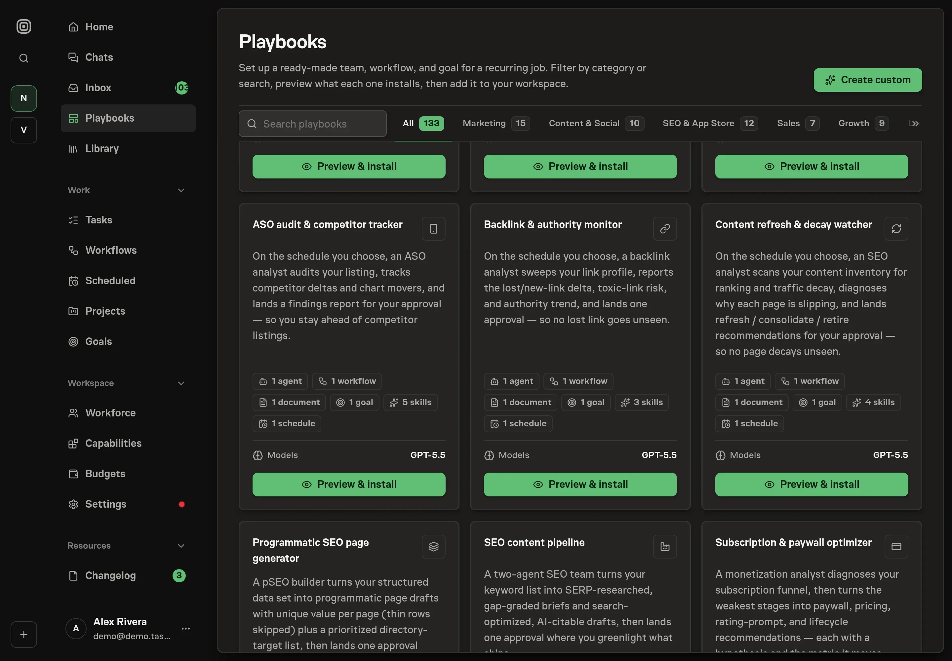952x661 pixels.
Task: Click the 5 skills chip on ASO audit
Action: [410, 403]
